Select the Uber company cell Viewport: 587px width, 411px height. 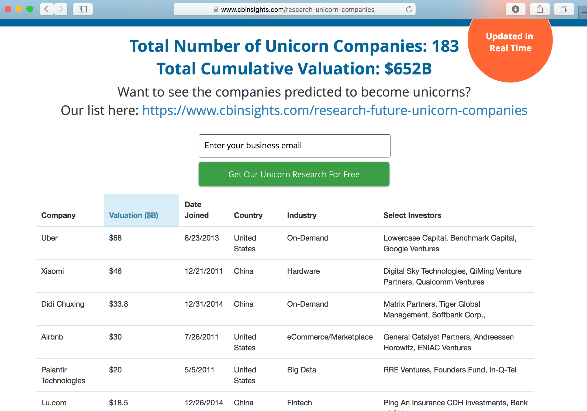pos(50,238)
